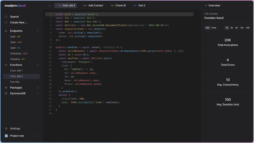Click the 10 Avg. Concurrency stat

(228, 82)
